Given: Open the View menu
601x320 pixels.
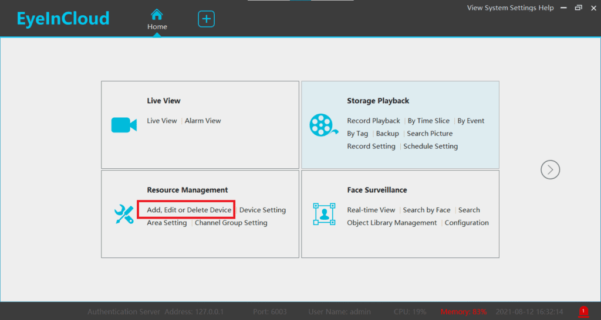Looking at the screenshot, I should click(474, 8).
